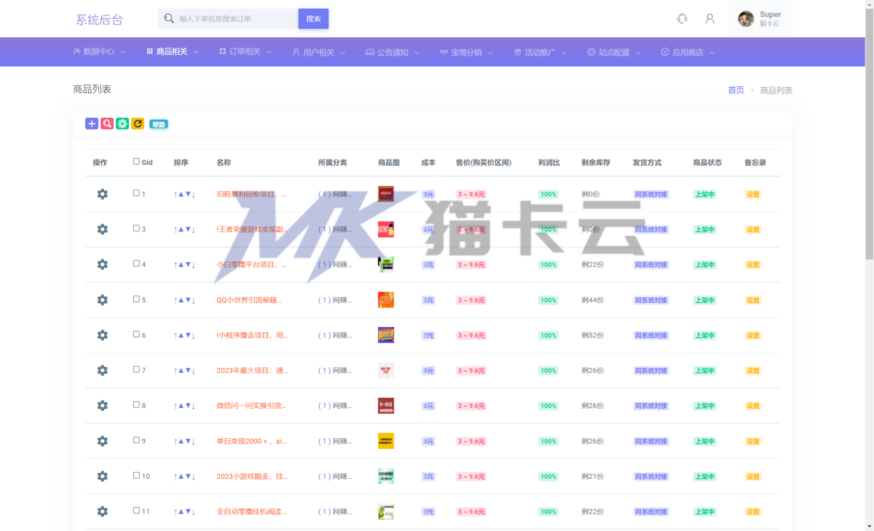Click the user profile icon in header
Viewport: 874px width, 531px height.
tap(709, 19)
